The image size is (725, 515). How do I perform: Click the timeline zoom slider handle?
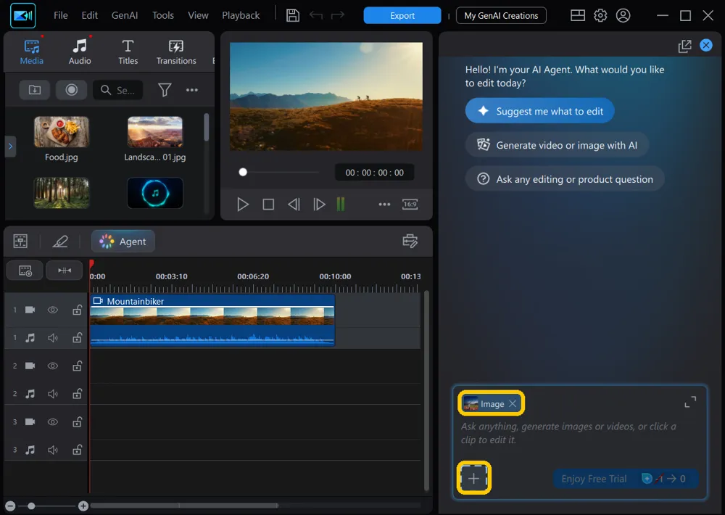pyautogui.click(x=31, y=506)
